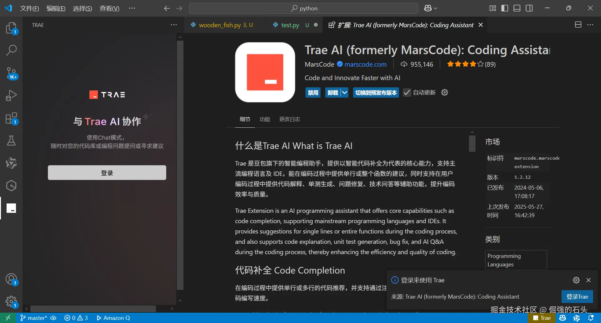Open the Trae AI panel in the activity bar
The image size is (601, 323).
11,208
